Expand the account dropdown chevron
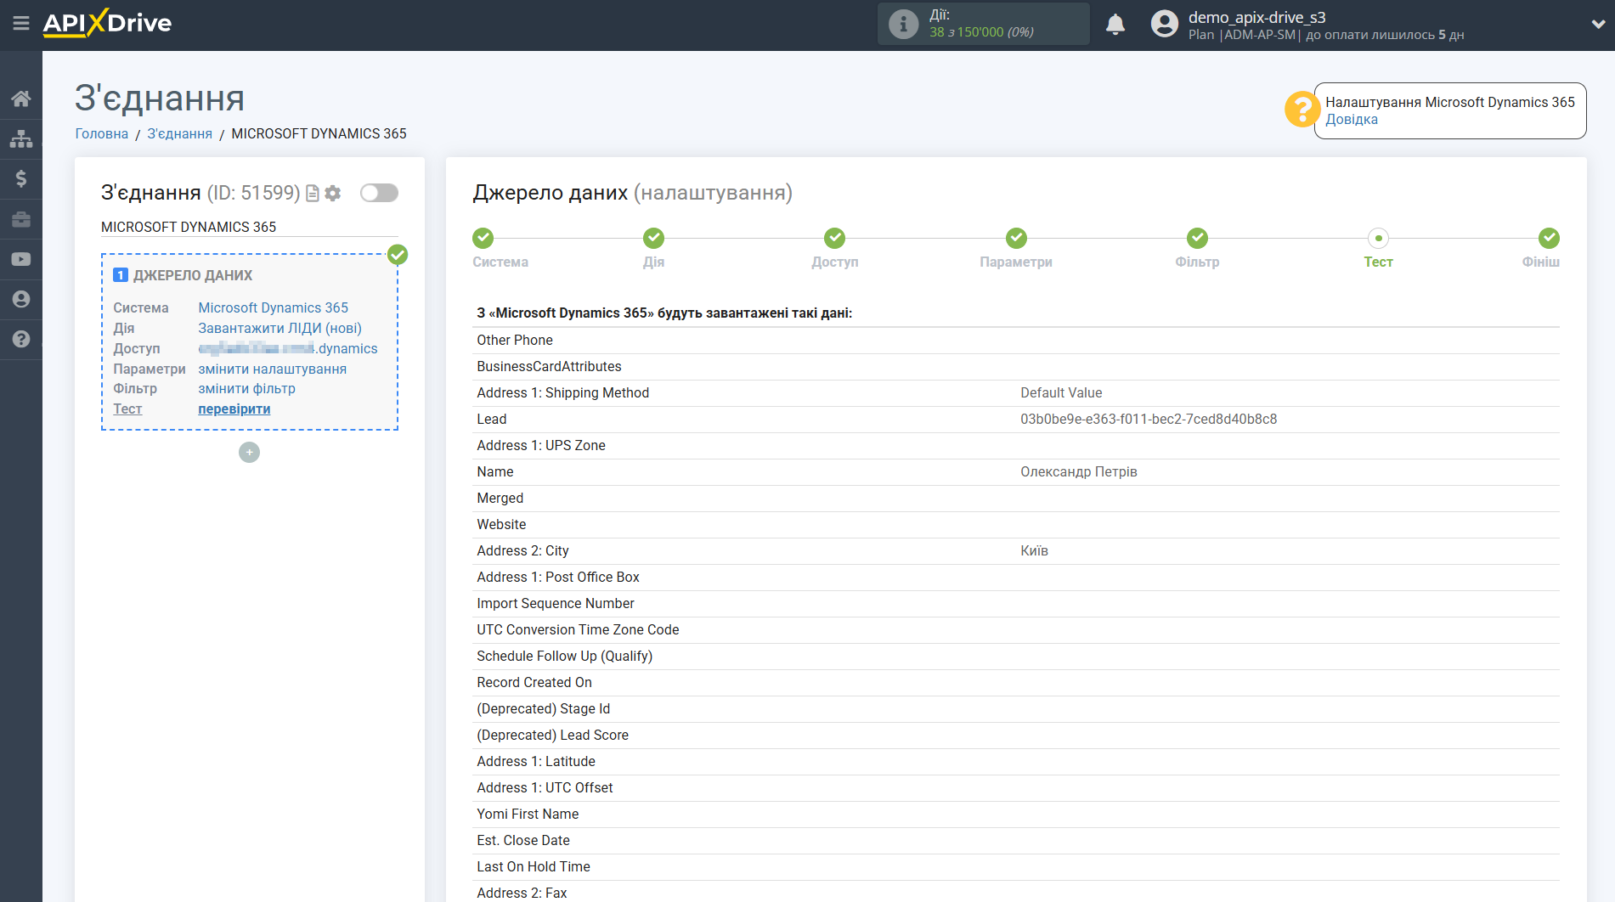This screenshot has width=1615, height=902. (1598, 24)
